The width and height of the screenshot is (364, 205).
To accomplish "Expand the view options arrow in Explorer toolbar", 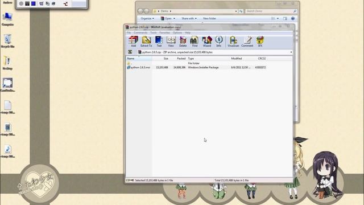I will click(278, 18).
